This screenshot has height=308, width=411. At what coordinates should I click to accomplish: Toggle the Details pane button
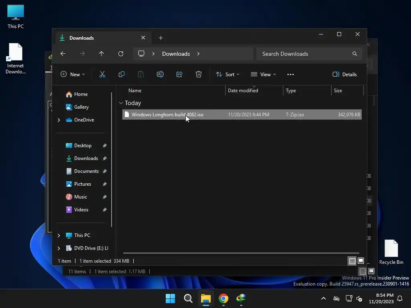pyautogui.click(x=344, y=74)
